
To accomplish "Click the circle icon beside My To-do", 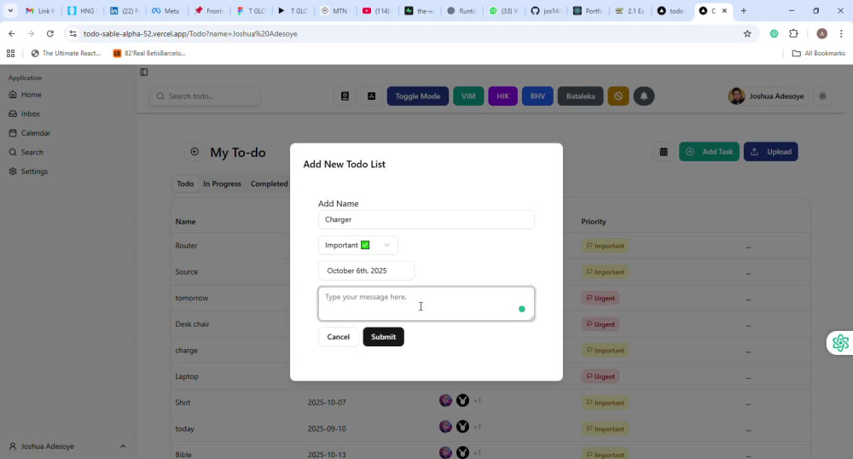I will coord(194,152).
